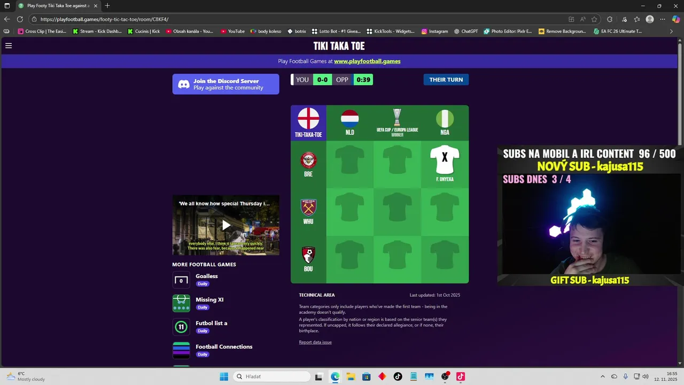
Task: Go back with browser back arrow
Action: (7, 19)
